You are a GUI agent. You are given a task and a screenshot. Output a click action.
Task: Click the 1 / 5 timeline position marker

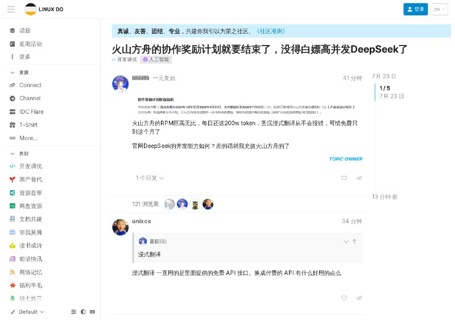click(385, 88)
